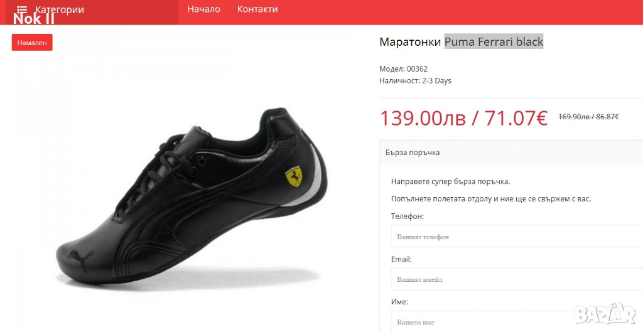Focus the Вашият имейл email field

pos(517,279)
